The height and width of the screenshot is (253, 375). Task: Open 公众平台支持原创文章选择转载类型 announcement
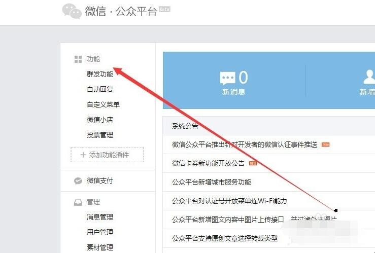pos(225,238)
